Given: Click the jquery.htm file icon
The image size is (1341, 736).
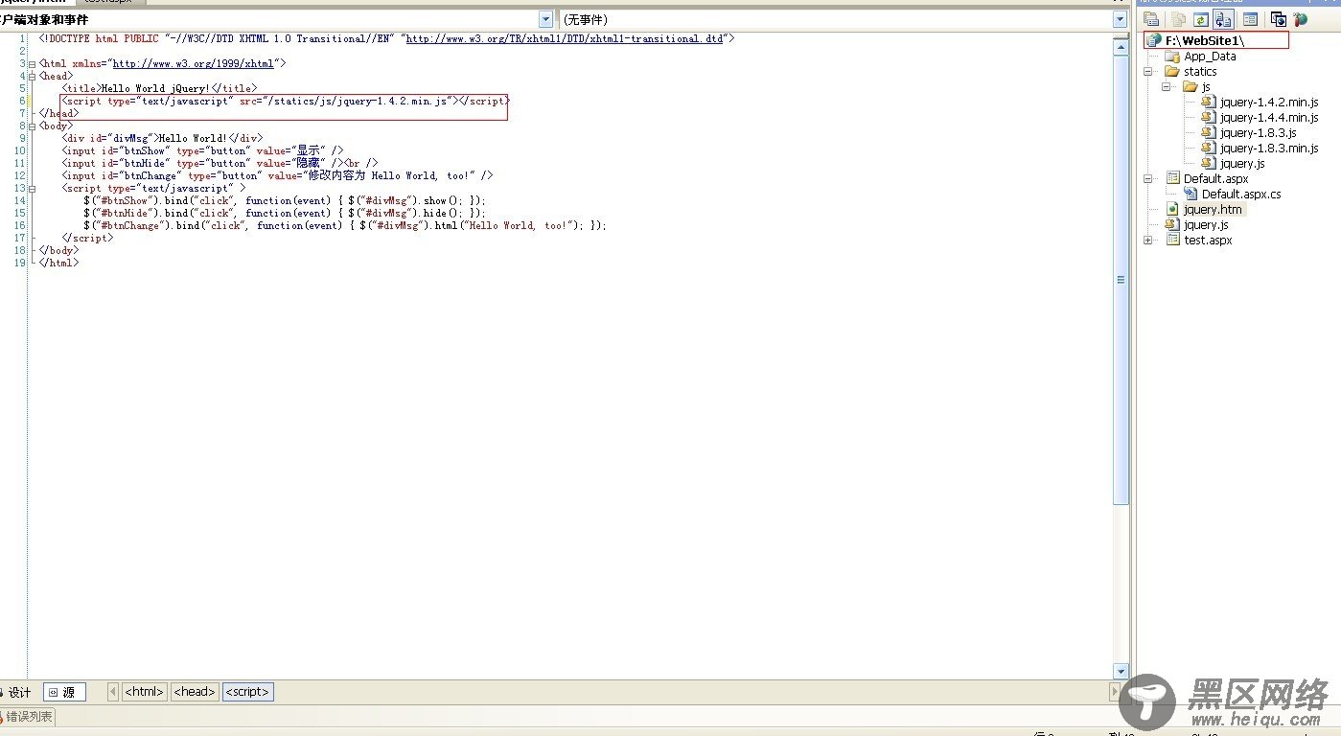Looking at the screenshot, I should [x=1172, y=210].
